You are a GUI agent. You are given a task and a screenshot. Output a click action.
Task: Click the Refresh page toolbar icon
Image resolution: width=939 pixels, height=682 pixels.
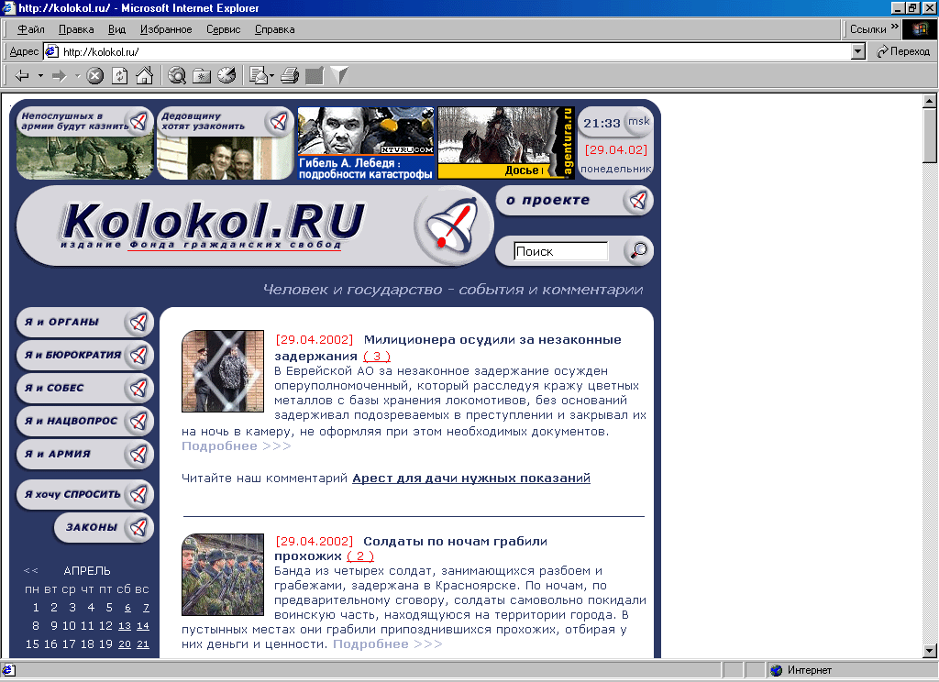(x=120, y=76)
